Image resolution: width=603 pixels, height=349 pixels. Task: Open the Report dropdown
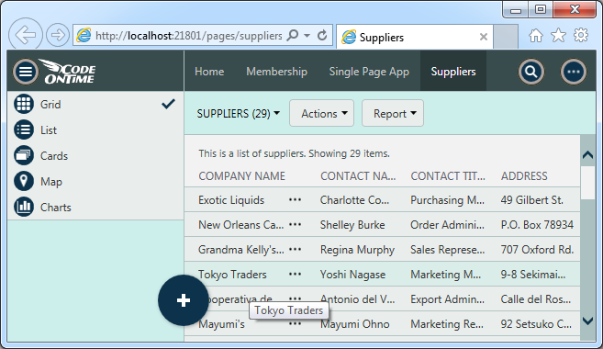click(393, 113)
